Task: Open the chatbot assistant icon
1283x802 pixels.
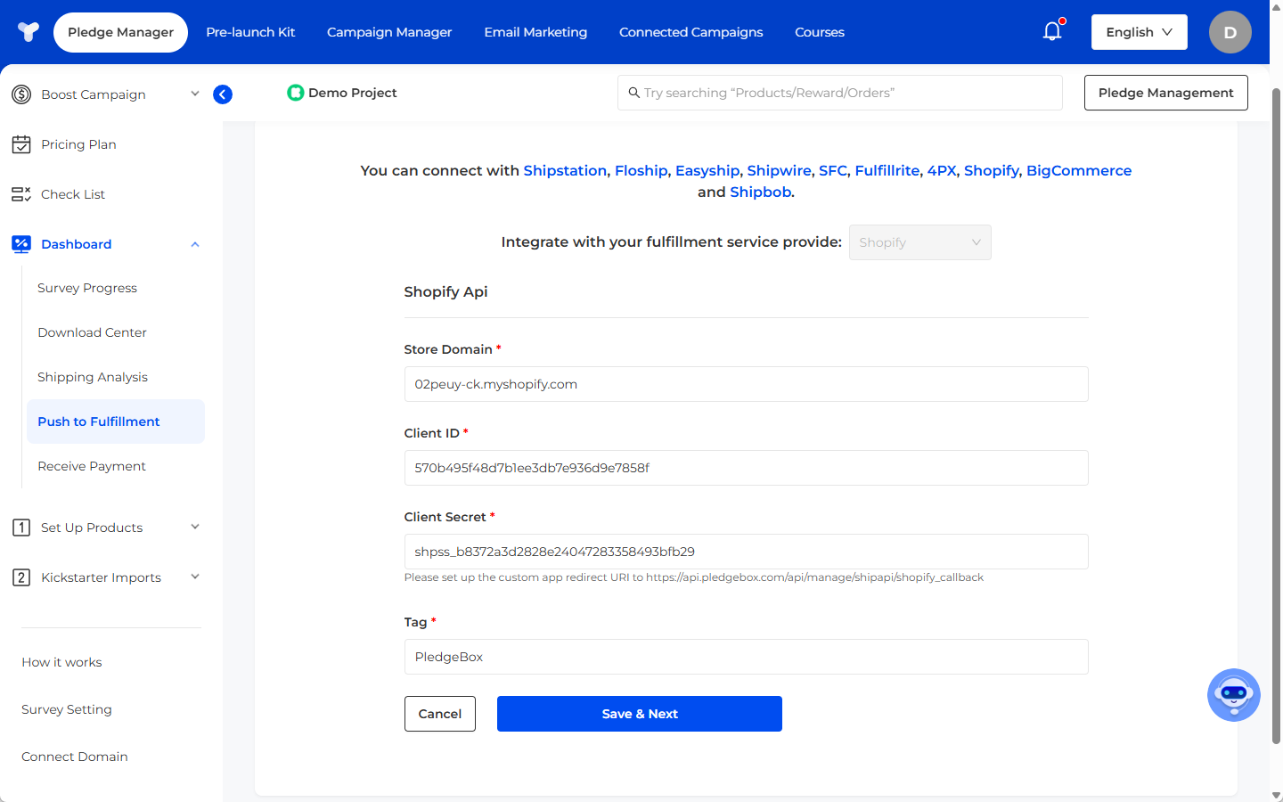Action: [1233, 695]
